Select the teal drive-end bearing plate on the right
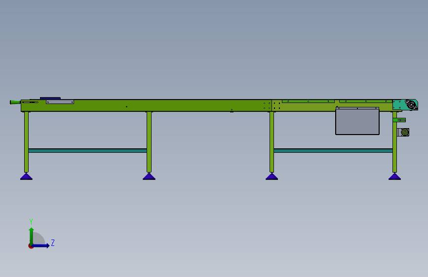Viewport: 428px width, 277px height. [405, 104]
